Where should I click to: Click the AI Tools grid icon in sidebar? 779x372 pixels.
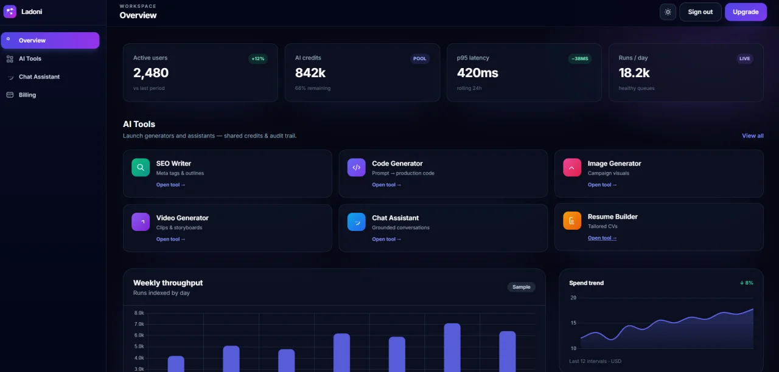pos(10,59)
